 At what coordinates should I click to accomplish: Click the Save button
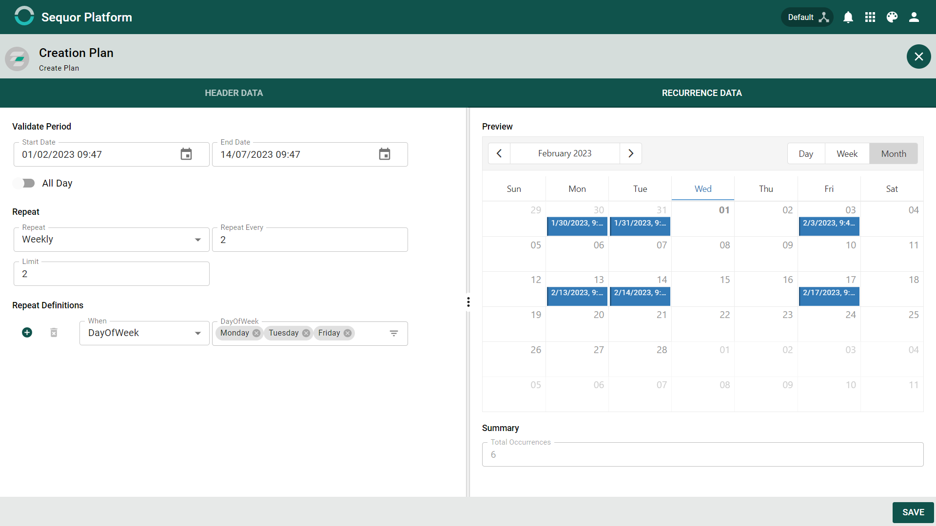pyautogui.click(x=913, y=512)
